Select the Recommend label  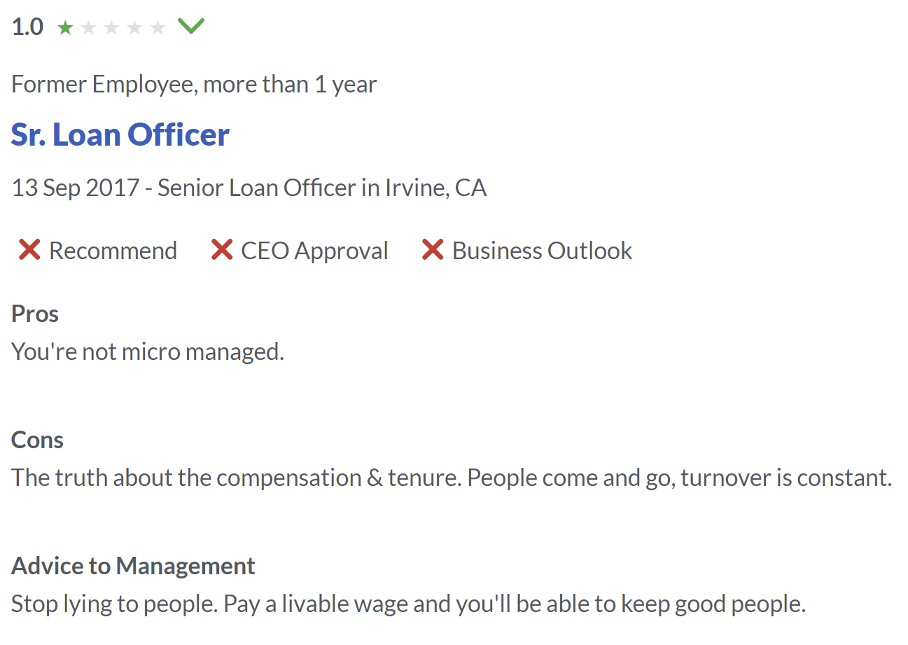click(x=113, y=251)
